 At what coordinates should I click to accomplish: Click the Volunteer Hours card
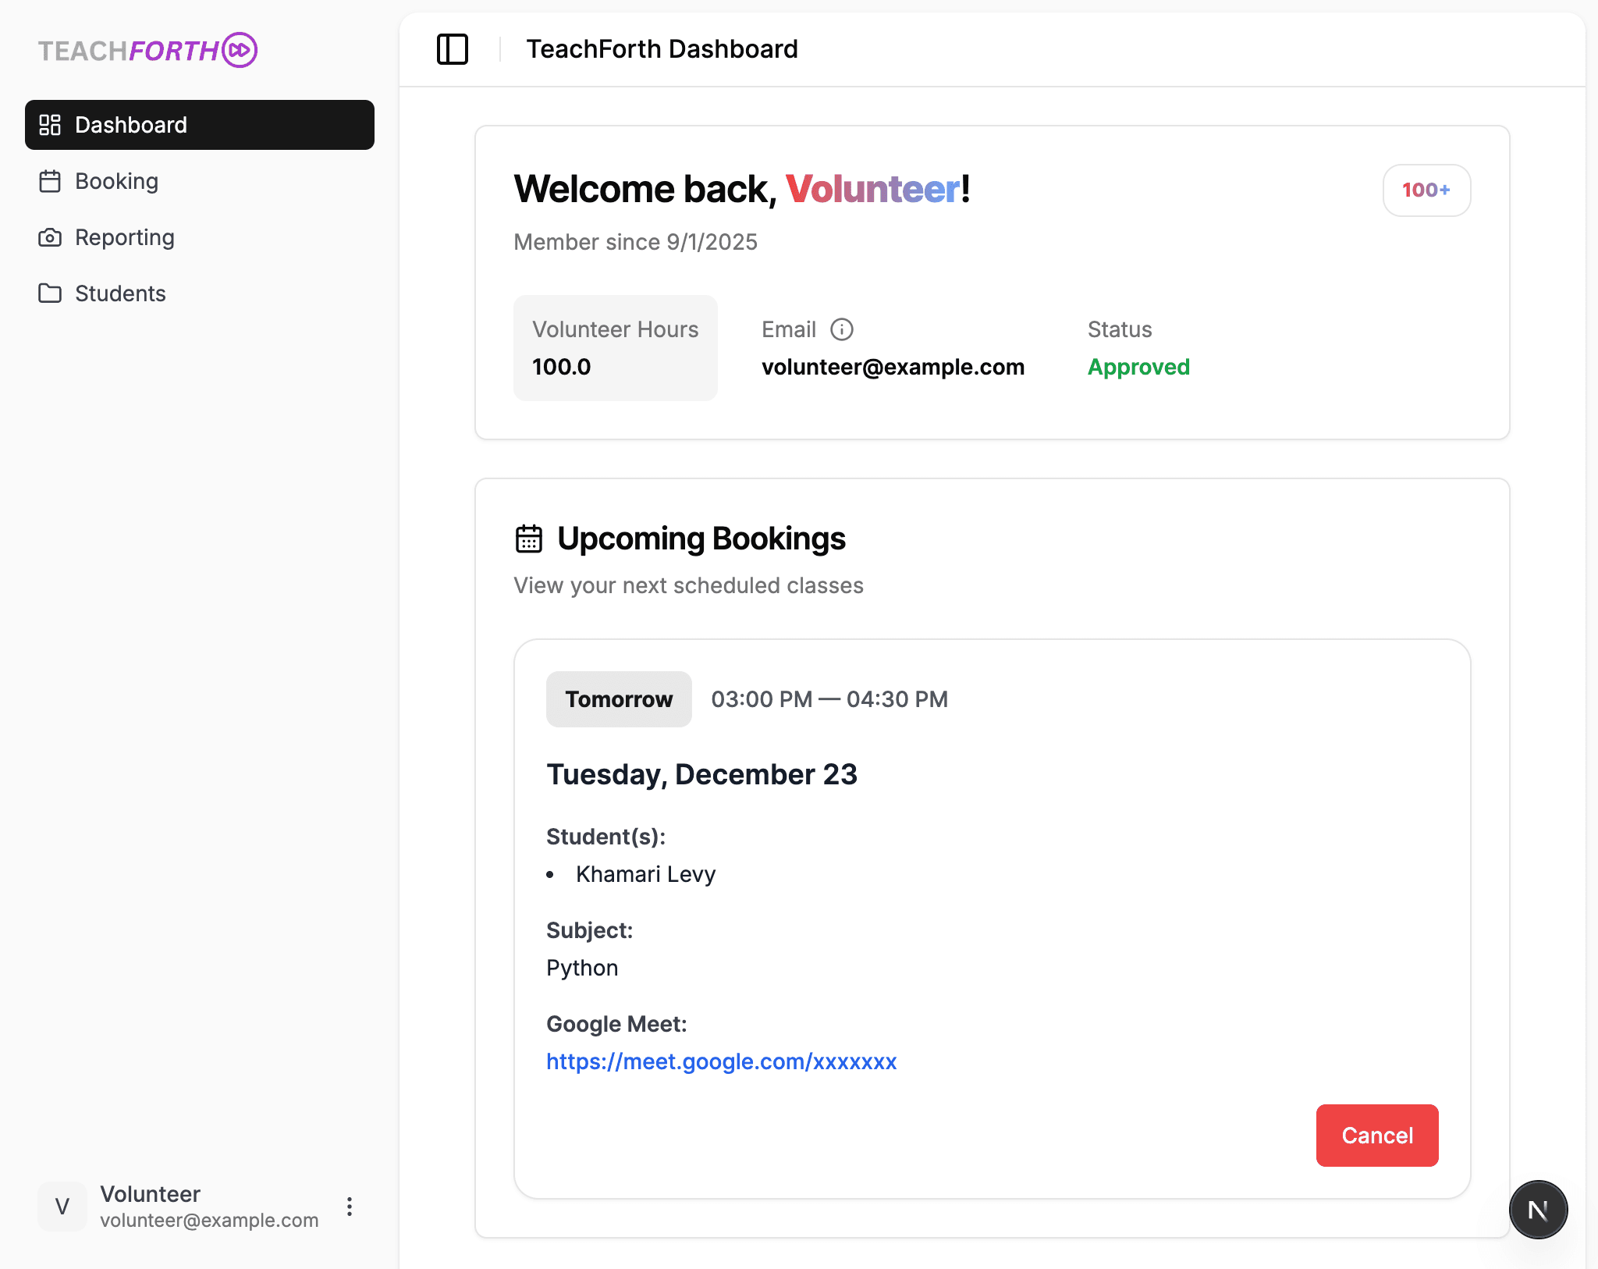(615, 348)
